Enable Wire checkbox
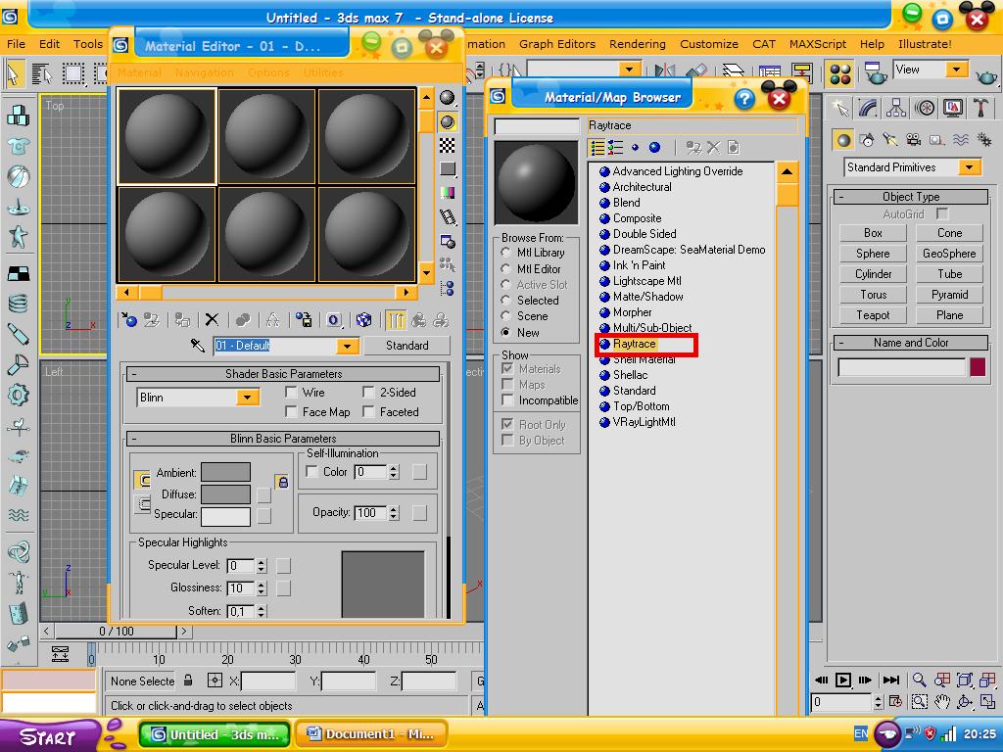Viewport: 1003px width, 752px height. point(291,392)
